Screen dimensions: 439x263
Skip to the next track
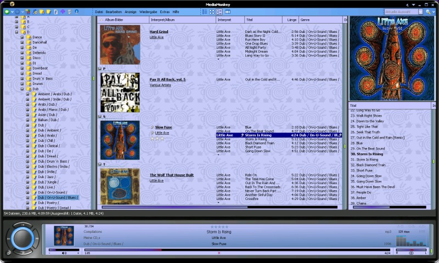point(37,239)
